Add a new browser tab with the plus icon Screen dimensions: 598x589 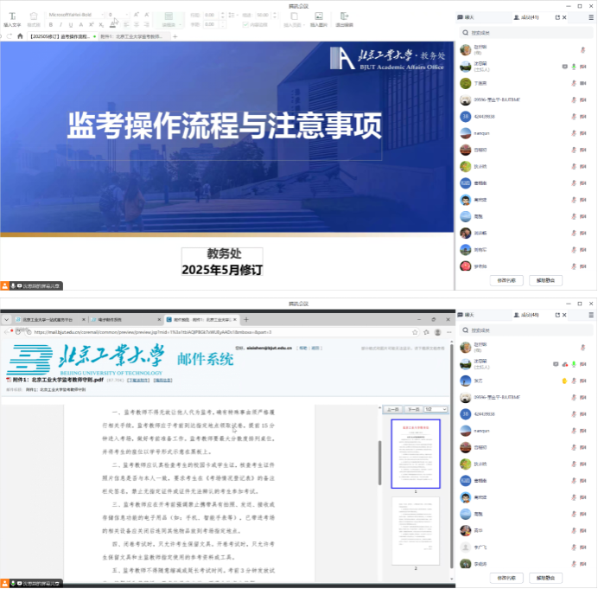(246, 319)
